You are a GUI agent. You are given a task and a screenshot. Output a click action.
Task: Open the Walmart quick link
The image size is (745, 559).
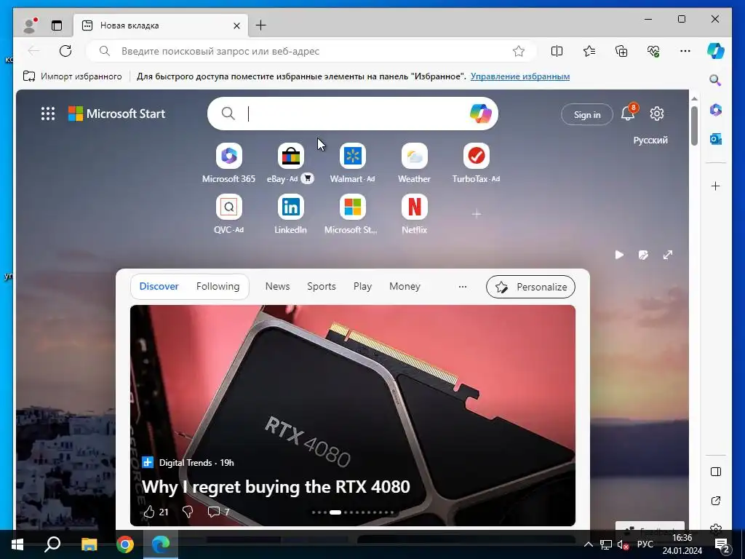click(353, 163)
